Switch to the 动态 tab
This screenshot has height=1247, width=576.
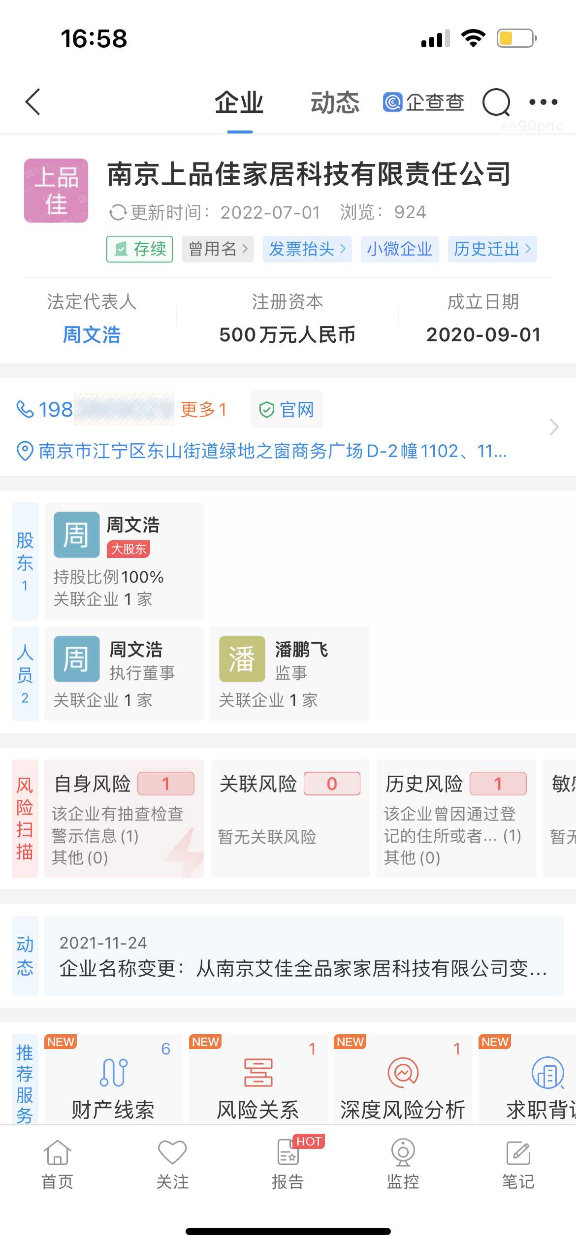coord(335,103)
